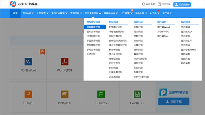The width and height of the screenshot is (205, 115).
Task: Open 图片加水印 link
Action: pos(186,41)
